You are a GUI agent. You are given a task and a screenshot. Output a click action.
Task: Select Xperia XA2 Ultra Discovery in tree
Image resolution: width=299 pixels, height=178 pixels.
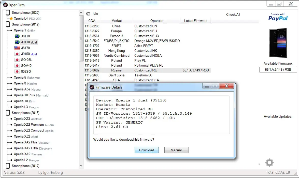click(x=33, y=148)
